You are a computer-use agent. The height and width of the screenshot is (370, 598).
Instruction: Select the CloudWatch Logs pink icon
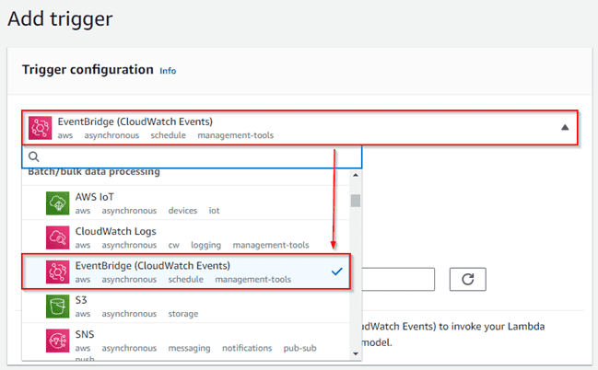[57, 237]
